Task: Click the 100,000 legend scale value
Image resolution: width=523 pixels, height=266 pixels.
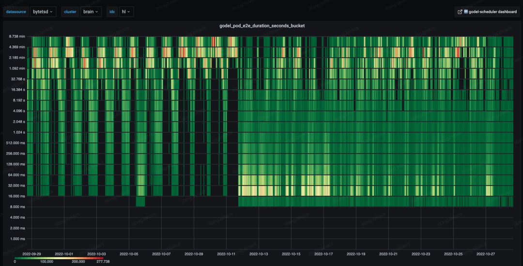Action: click(46, 262)
